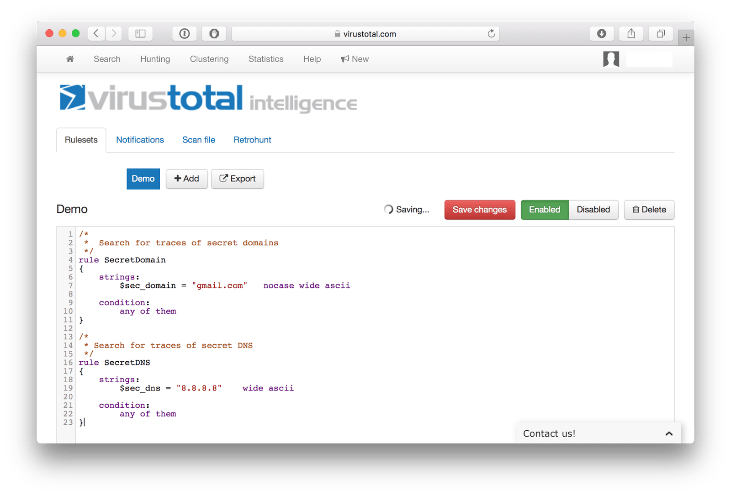The height and width of the screenshot is (496, 731).
Task: Click the username field beside the avatar
Action: point(649,59)
